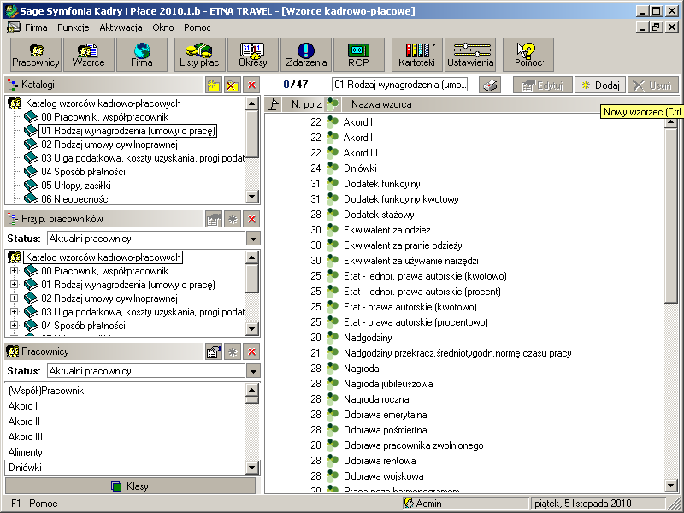
Task: Expand 00 Pracownik, współpracownik in lower tree
Action: (x=14, y=271)
